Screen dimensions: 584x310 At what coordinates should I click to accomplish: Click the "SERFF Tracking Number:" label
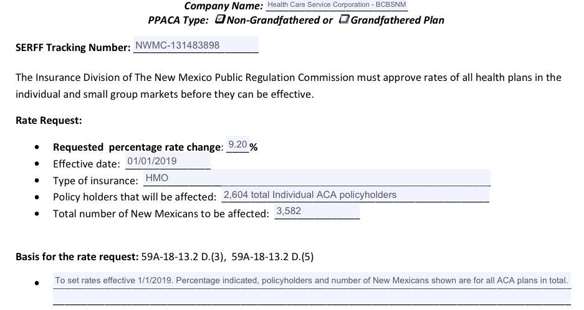tap(73, 47)
